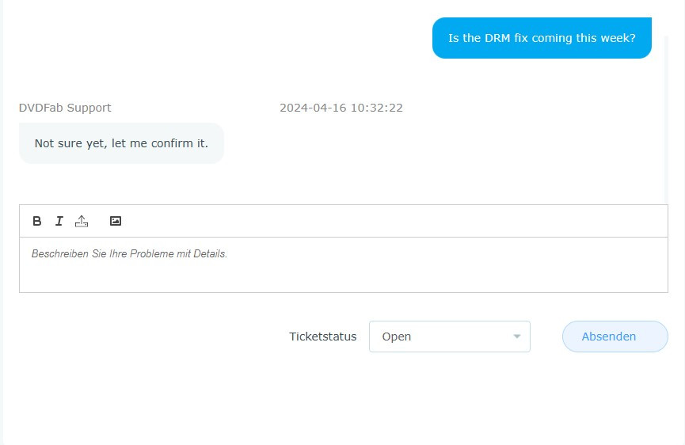685x445 pixels.
Task: Click the "Not sure yet" support reply
Action: (121, 143)
